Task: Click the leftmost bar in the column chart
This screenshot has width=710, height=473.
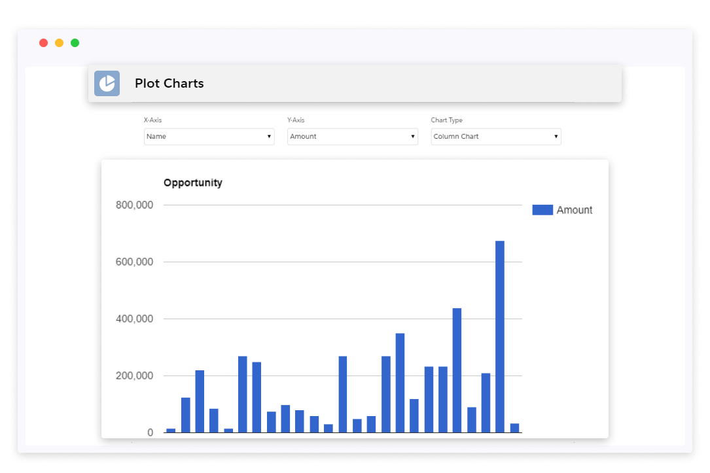Action: click(x=171, y=430)
